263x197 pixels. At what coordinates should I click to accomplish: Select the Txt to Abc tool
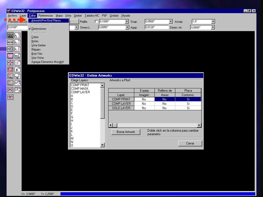tap(10, 76)
